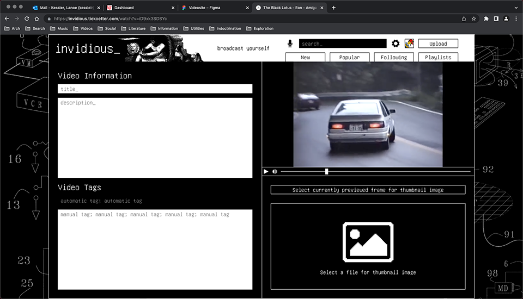Click the image placeholder thumbnail icon
523x299 pixels.
[368, 242]
